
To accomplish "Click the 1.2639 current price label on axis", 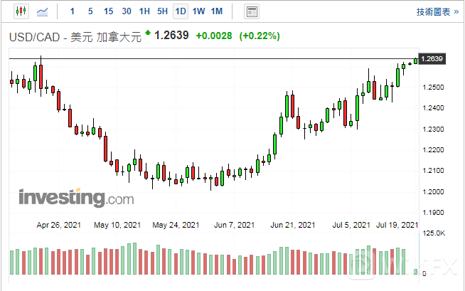I will 432,58.
